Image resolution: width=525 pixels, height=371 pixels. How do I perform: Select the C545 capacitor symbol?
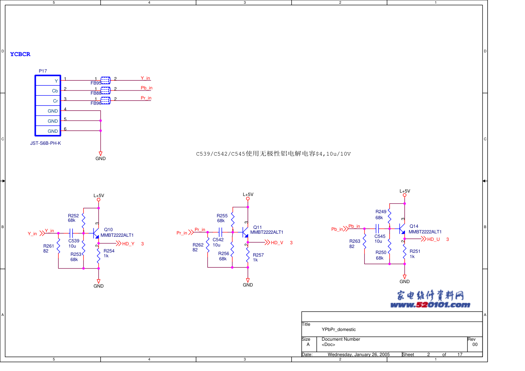coord(377,229)
